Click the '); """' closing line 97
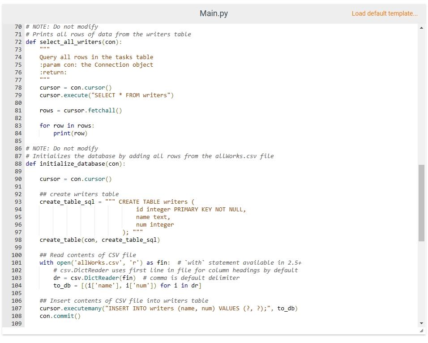 (133, 232)
